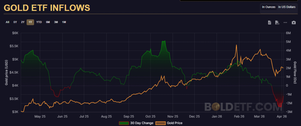Image resolution: width=301 pixels, height=126 pixels.
Task: Show the last 6M of data
Action: [48, 22]
